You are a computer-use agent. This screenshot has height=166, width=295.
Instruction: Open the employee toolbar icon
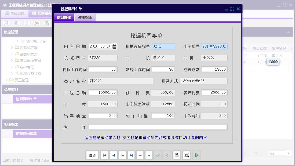point(37,23)
